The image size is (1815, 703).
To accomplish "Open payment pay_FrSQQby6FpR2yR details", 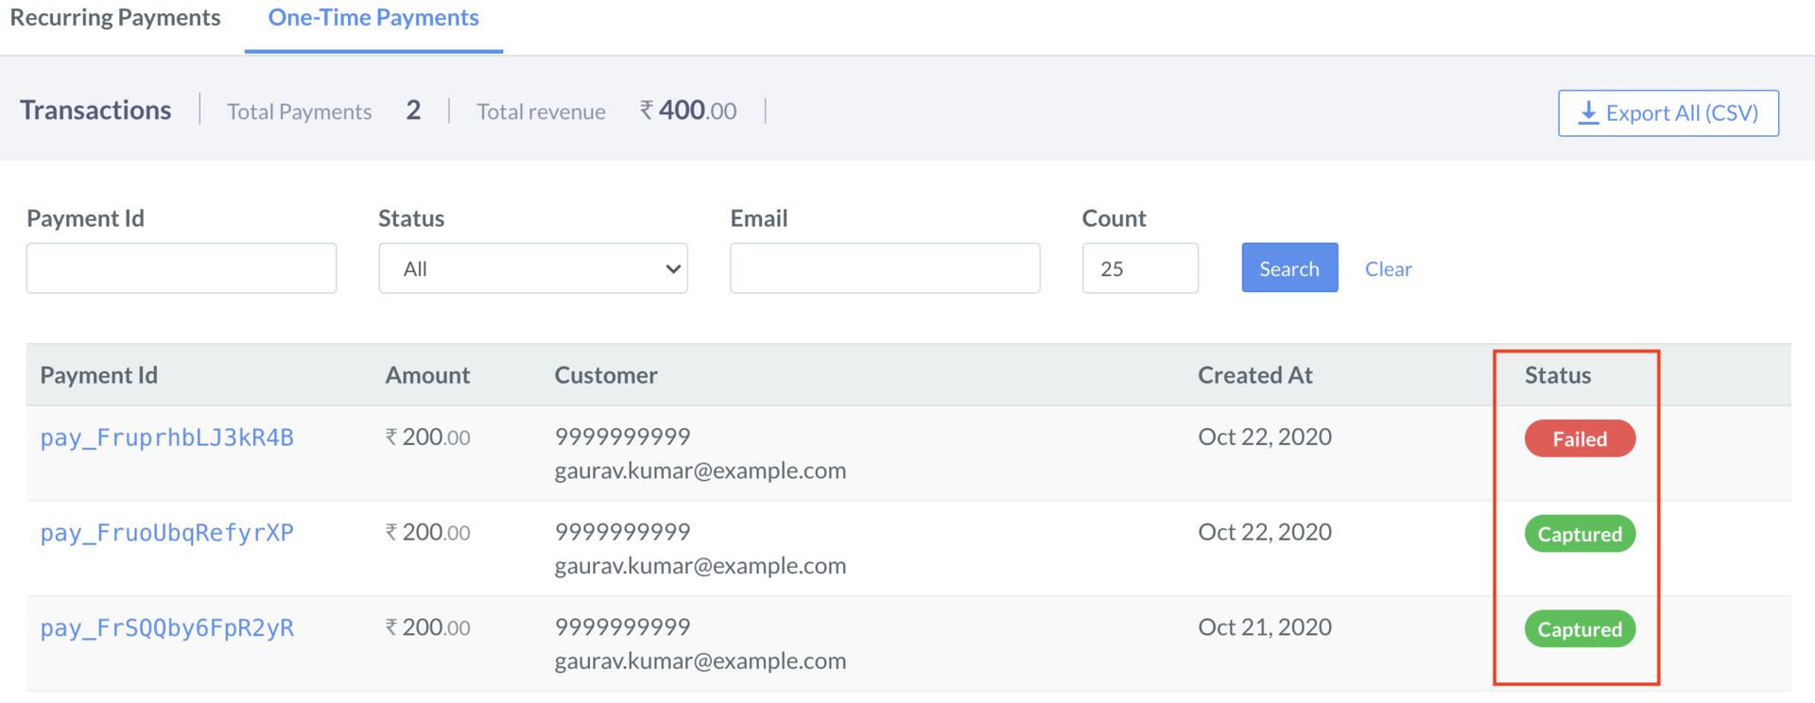I will 166,626.
